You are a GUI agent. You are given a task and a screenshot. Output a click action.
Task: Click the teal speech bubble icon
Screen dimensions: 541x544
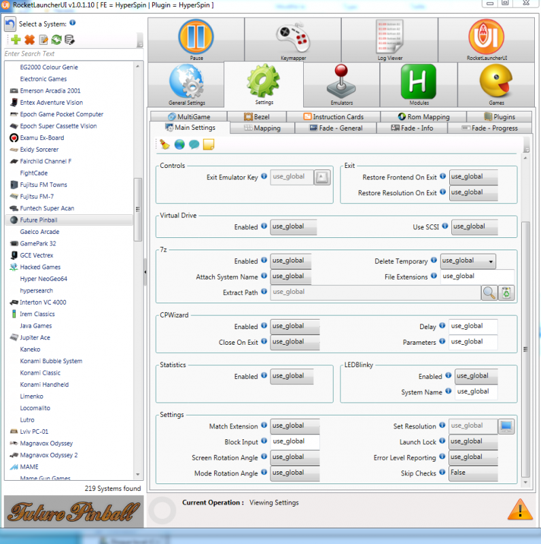[194, 144]
